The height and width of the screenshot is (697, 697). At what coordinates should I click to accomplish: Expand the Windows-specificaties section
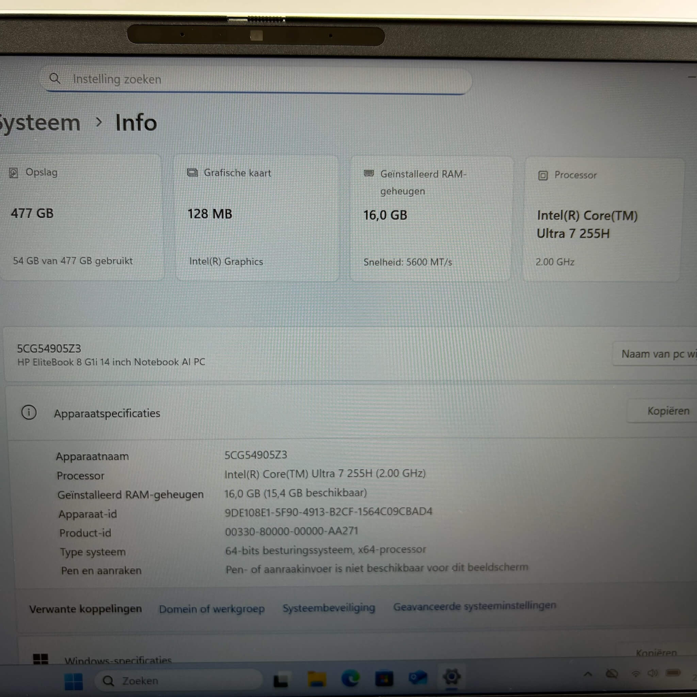[x=118, y=660]
